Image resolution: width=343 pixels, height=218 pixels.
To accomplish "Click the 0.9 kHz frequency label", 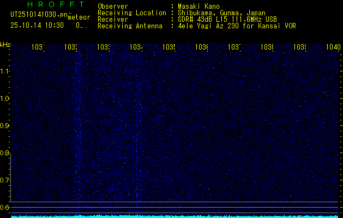I will tap(4, 125).
